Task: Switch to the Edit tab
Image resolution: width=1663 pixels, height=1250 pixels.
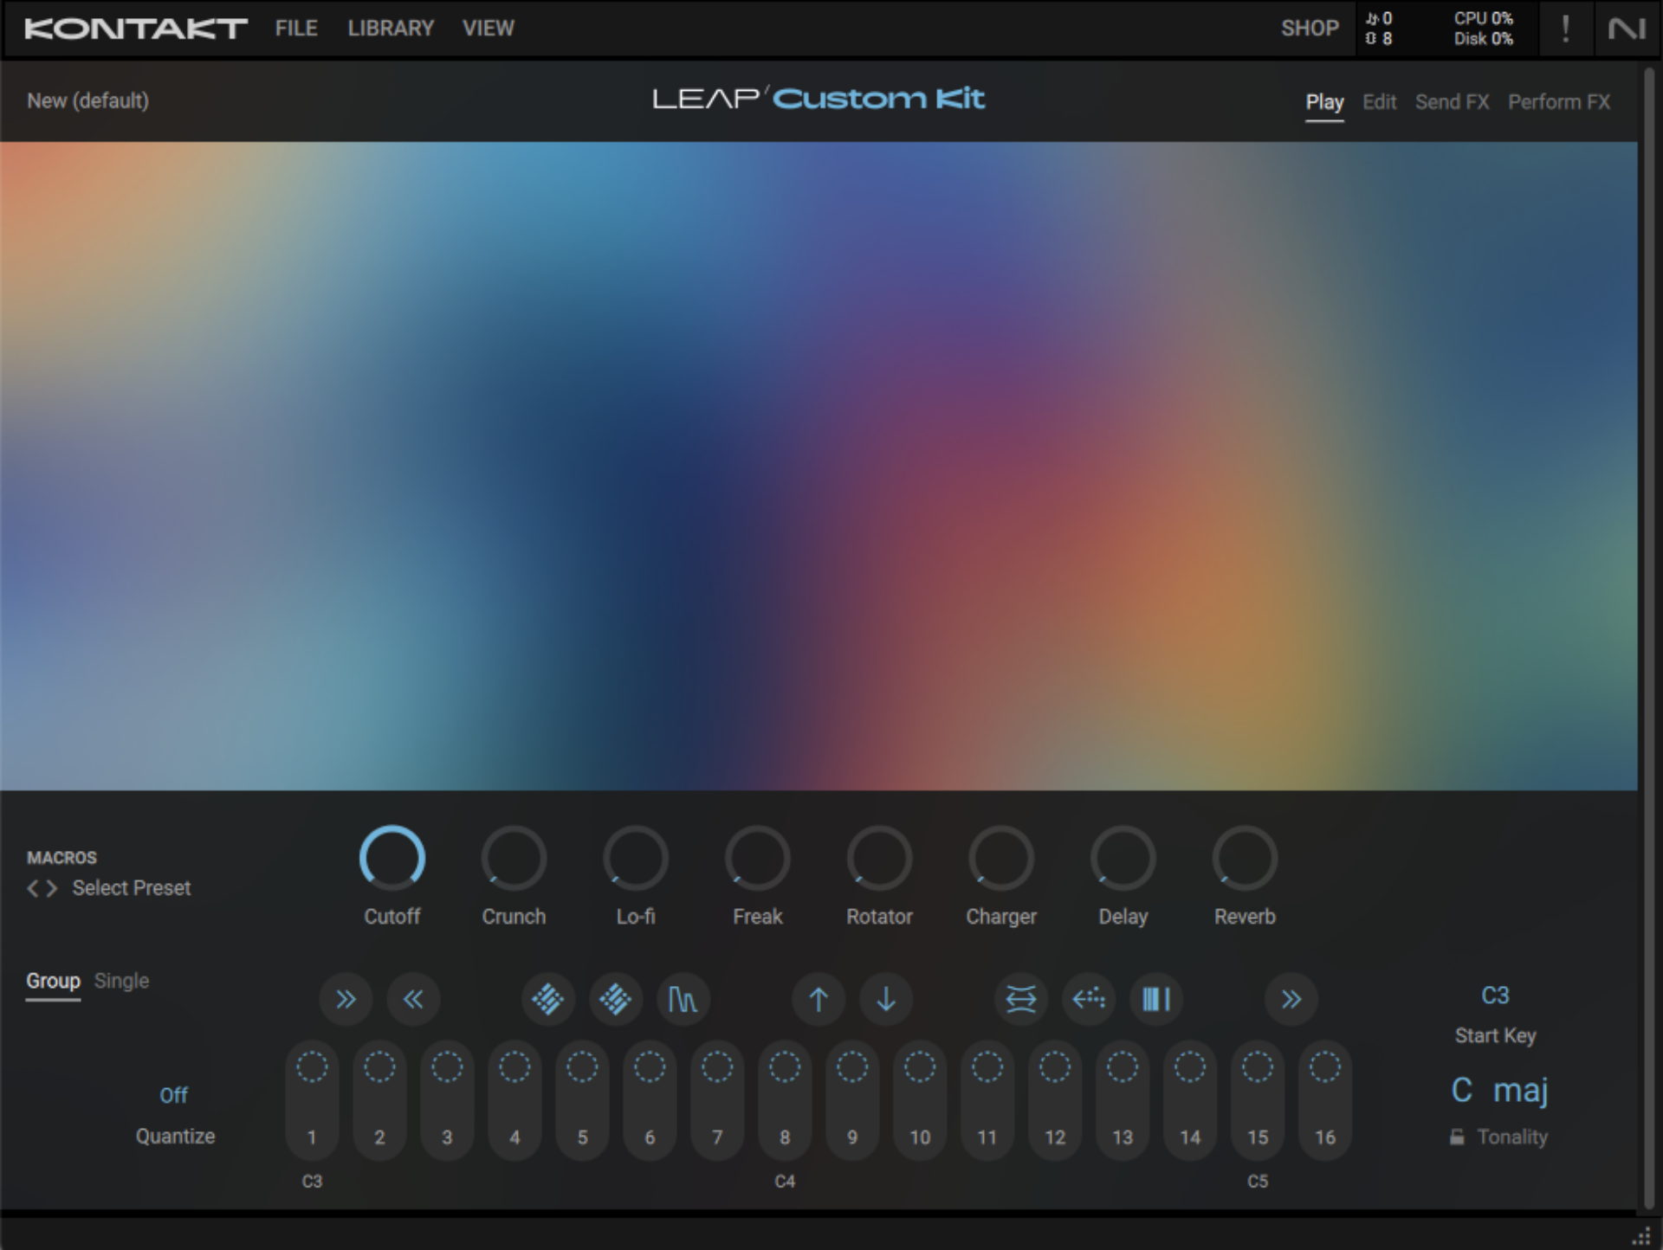Action: [x=1379, y=101]
